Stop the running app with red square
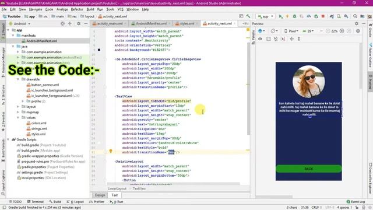 [x=323, y=16]
